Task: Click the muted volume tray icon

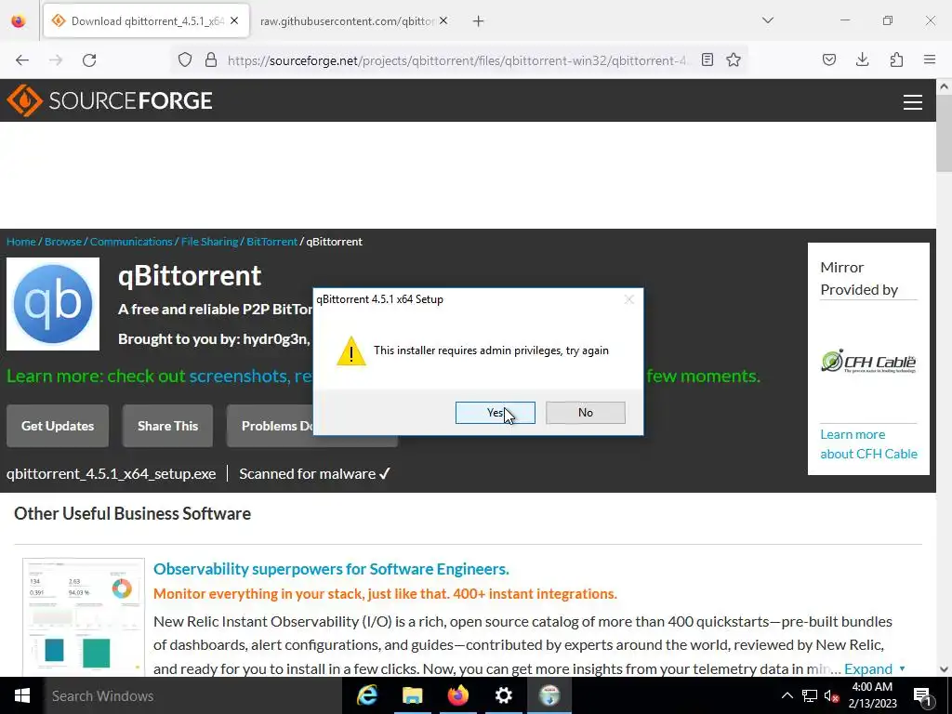Action: [x=831, y=695]
